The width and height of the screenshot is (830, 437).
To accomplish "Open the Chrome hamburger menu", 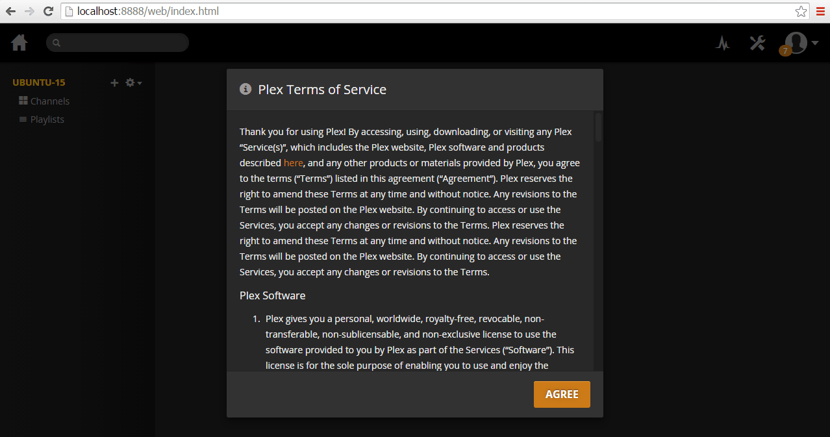I will pyautogui.click(x=820, y=11).
